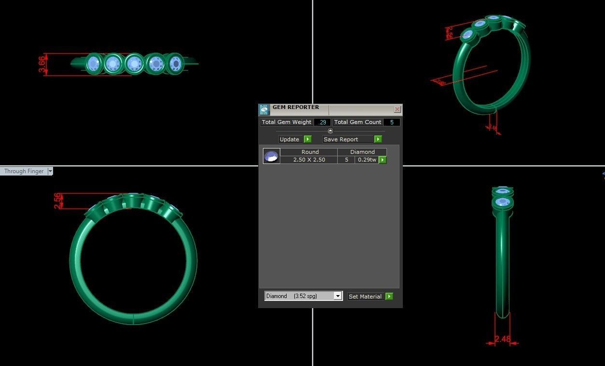605x366 pixels.
Task: Click the Total Gem Count label
Action: click(358, 122)
